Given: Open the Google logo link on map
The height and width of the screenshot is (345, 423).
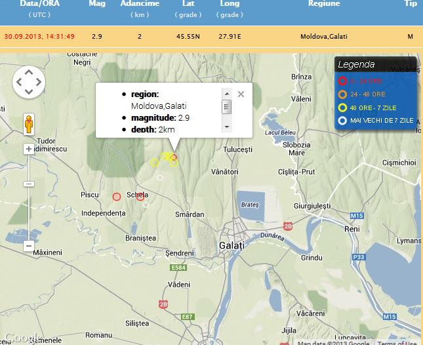Looking at the screenshot, I should pyautogui.click(x=21, y=338).
